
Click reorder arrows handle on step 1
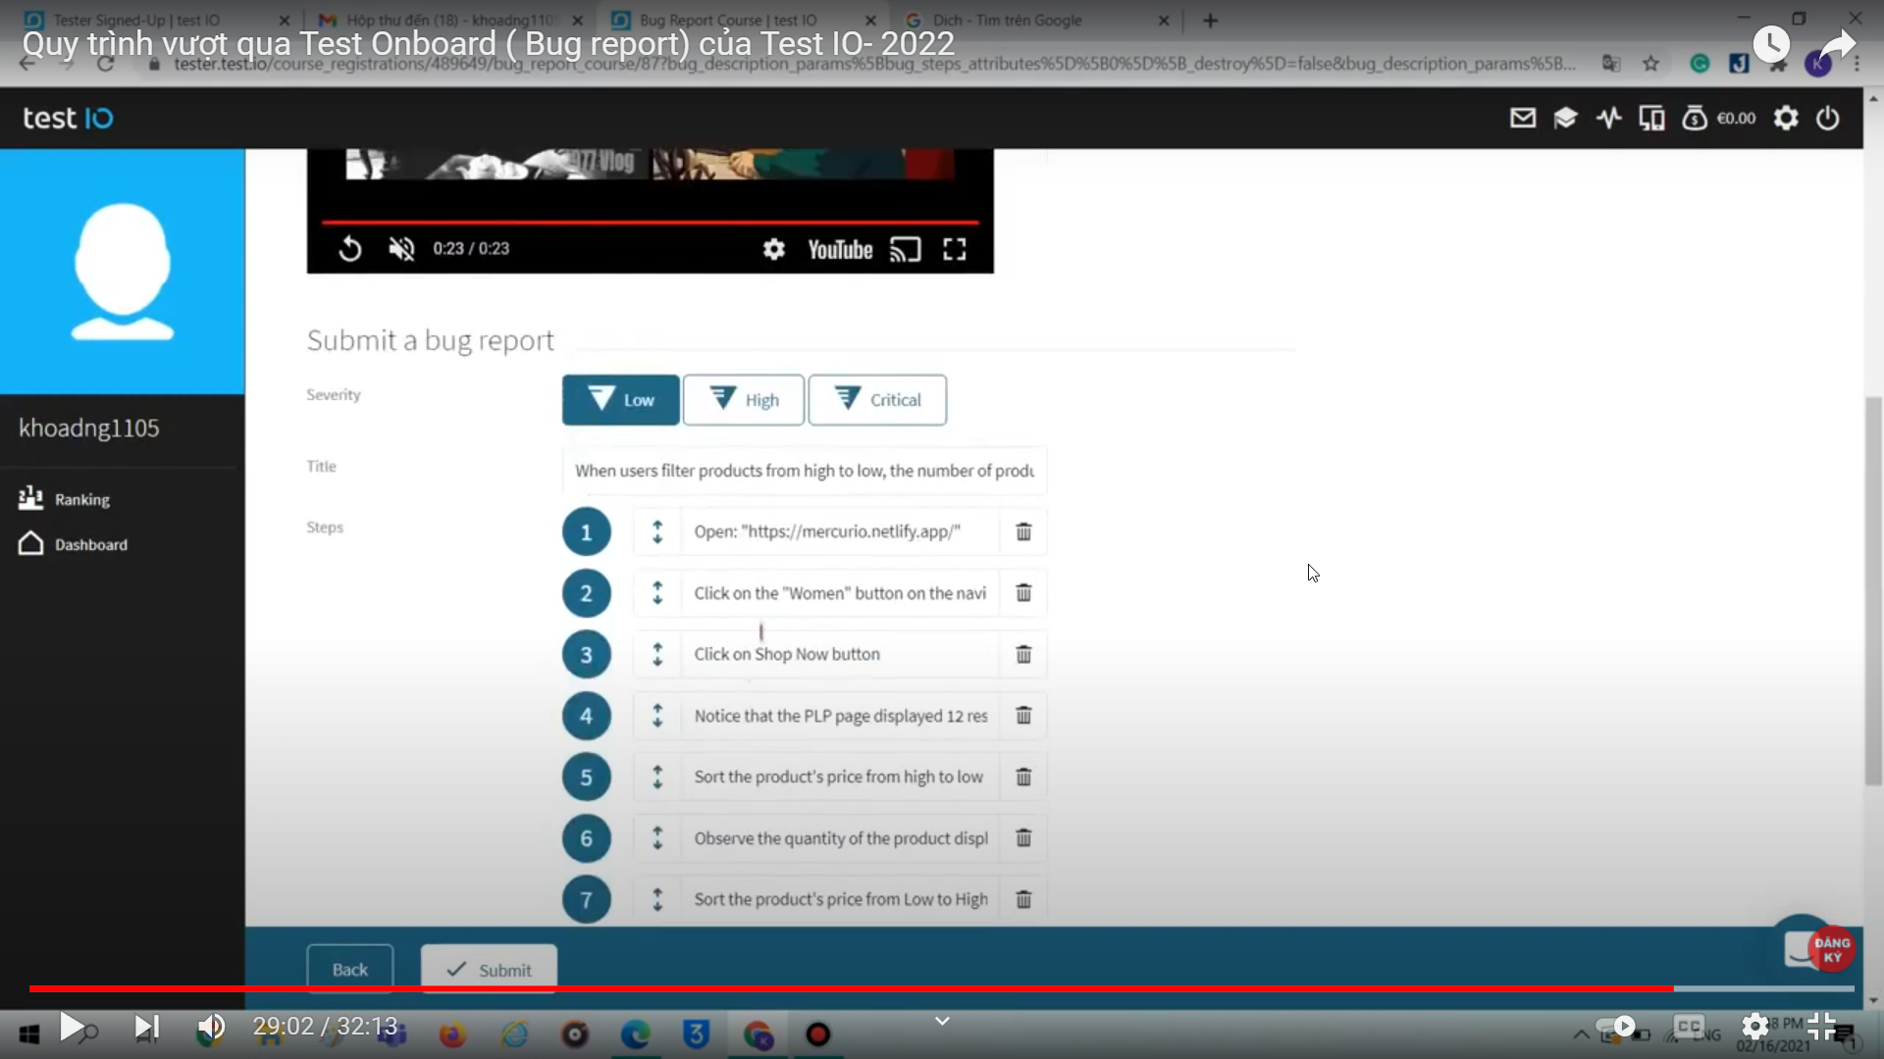[657, 531]
